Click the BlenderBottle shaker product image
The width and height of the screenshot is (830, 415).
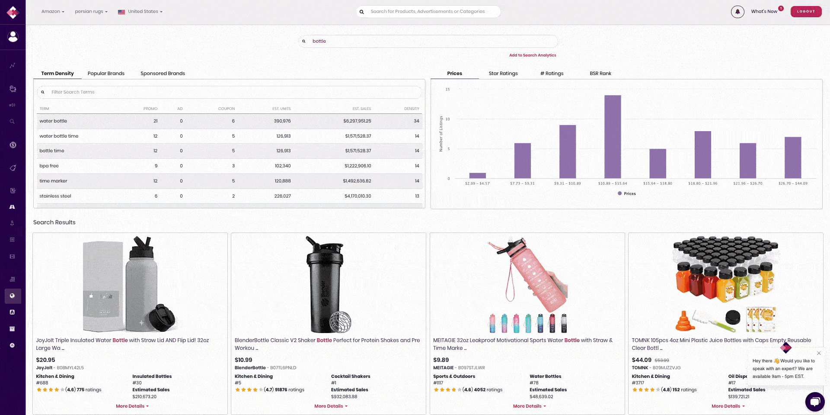(329, 284)
